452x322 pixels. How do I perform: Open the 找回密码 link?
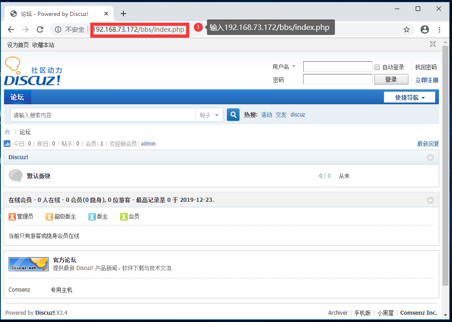click(x=426, y=67)
